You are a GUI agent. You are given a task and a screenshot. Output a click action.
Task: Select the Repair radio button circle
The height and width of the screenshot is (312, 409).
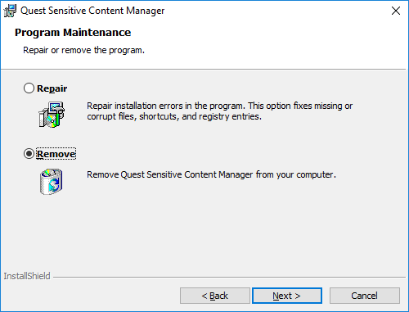(29, 88)
